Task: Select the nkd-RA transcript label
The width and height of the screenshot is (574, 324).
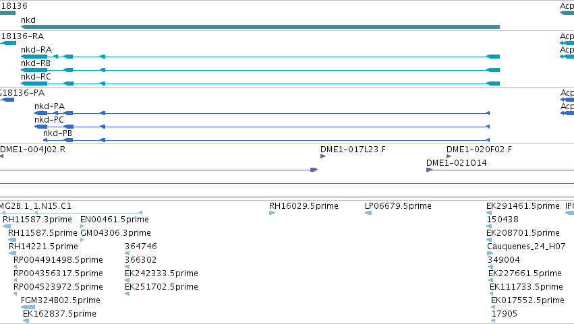Action: pyautogui.click(x=36, y=50)
